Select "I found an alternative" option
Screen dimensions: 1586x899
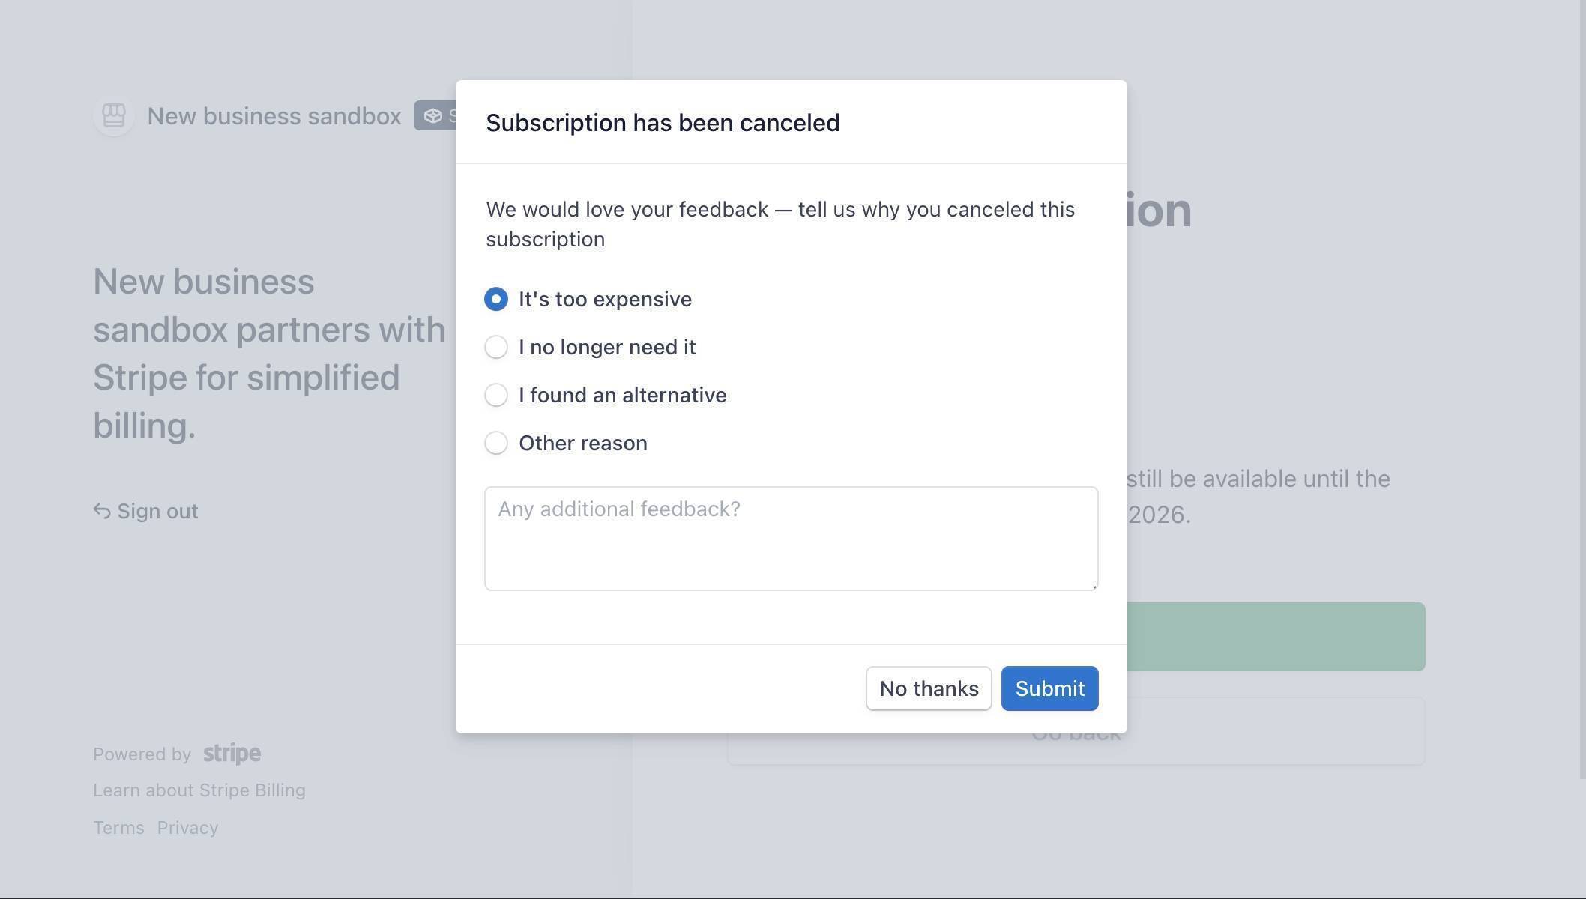495,395
